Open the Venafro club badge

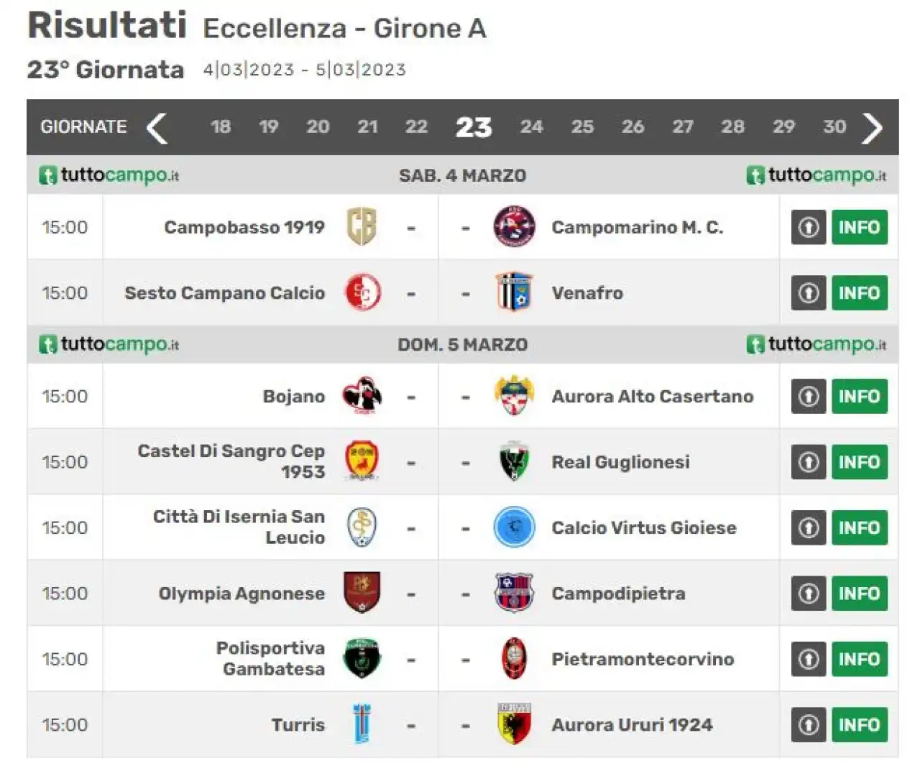pyautogui.click(x=514, y=292)
